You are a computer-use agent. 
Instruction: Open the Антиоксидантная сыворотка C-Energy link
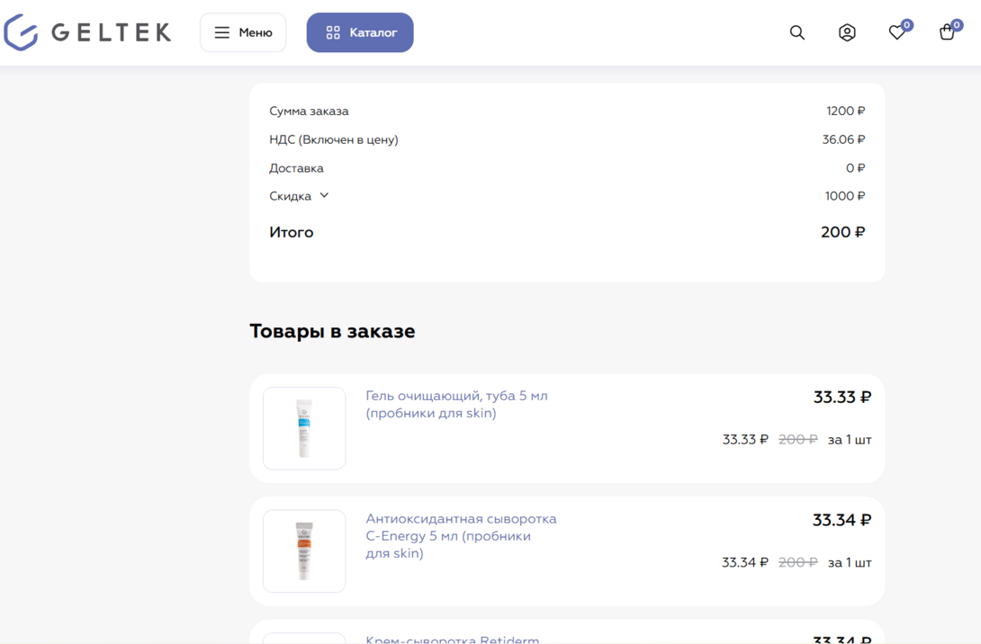coord(461,536)
